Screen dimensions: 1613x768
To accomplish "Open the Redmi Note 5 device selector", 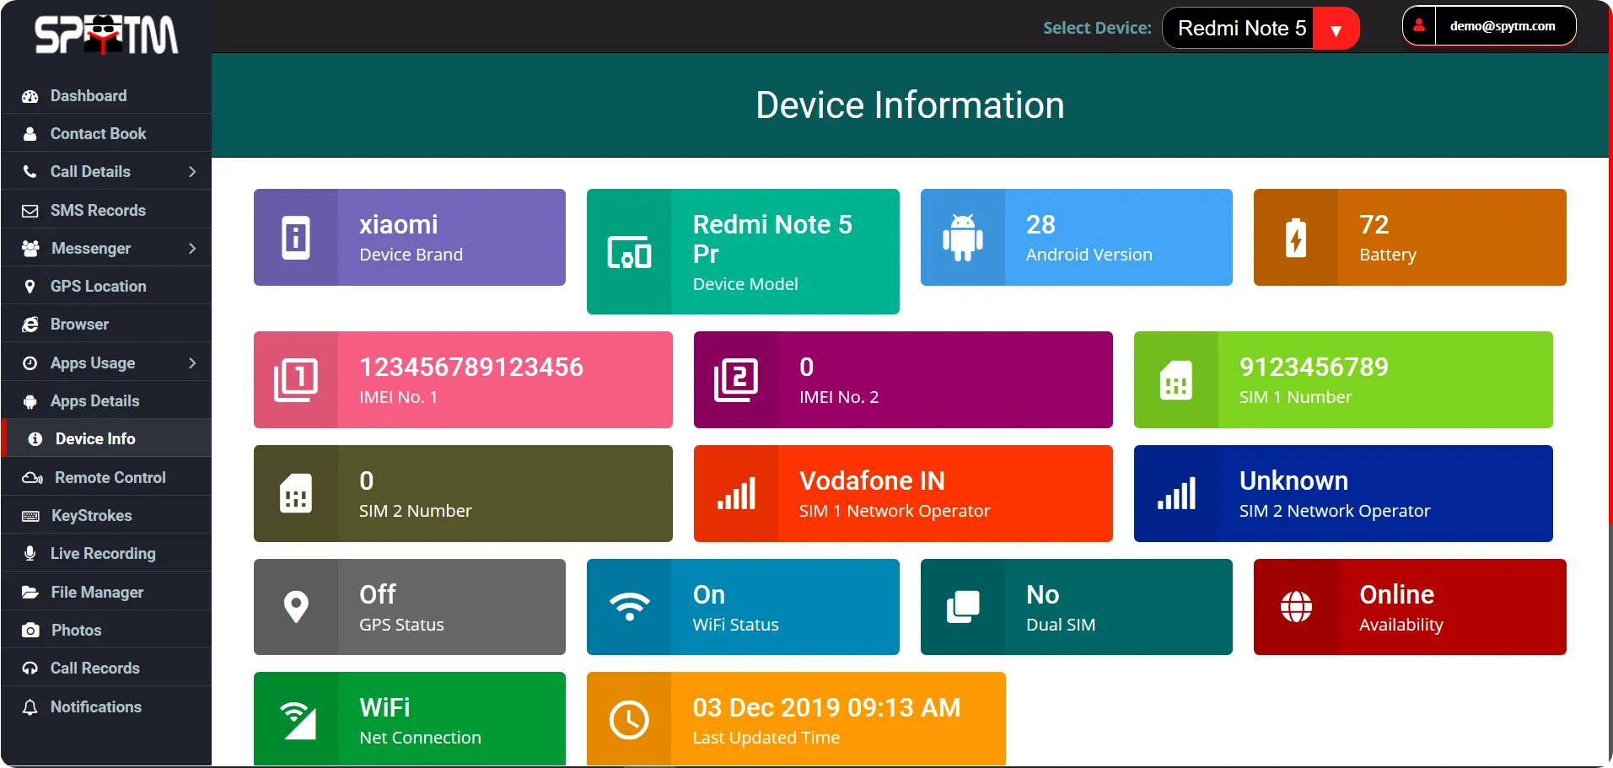I will (x=1258, y=28).
